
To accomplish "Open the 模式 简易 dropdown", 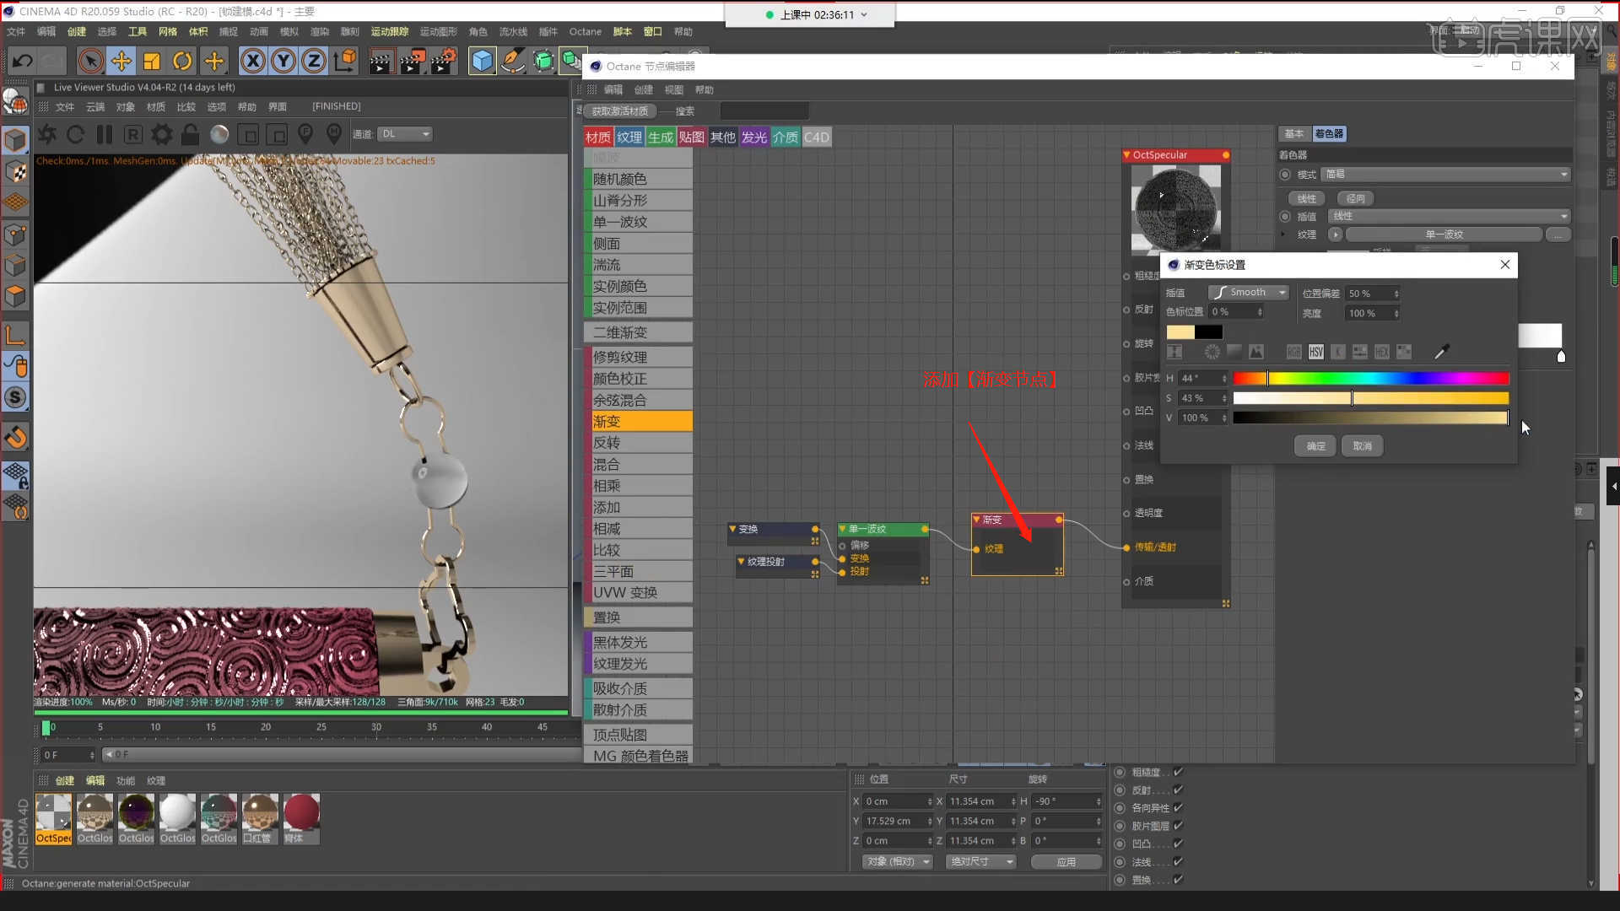I will [1446, 175].
